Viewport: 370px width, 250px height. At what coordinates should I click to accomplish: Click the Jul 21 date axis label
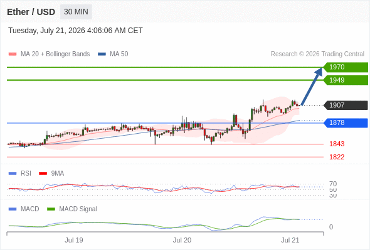[x=290, y=240]
